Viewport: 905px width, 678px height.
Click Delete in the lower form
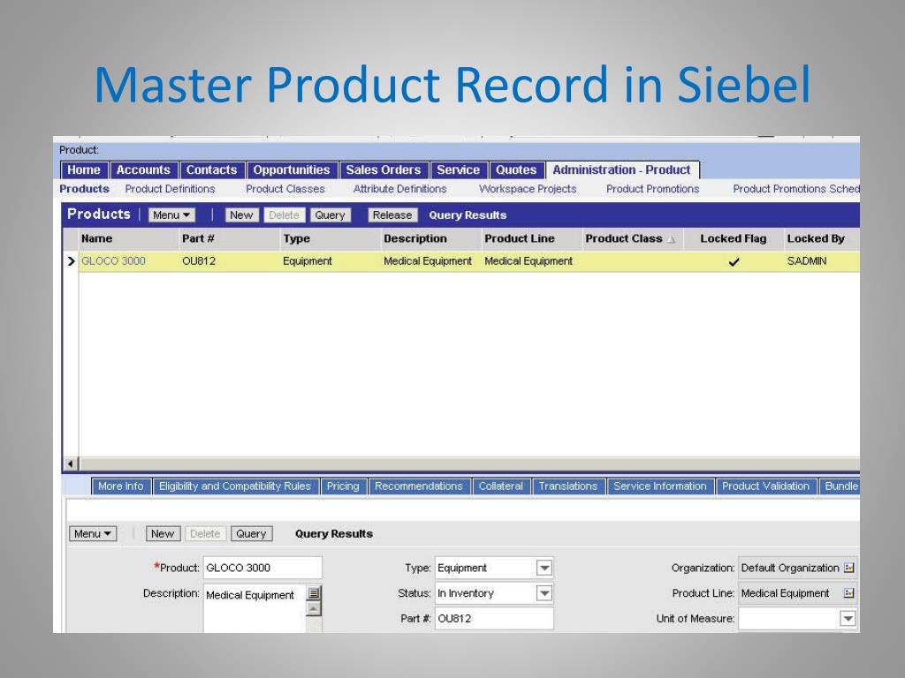(205, 534)
